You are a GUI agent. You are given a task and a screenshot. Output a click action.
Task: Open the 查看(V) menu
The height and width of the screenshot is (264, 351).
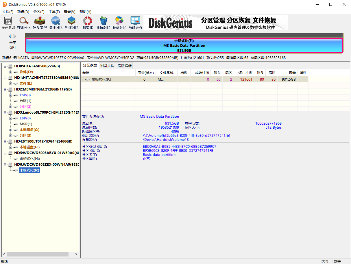coord(70,12)
